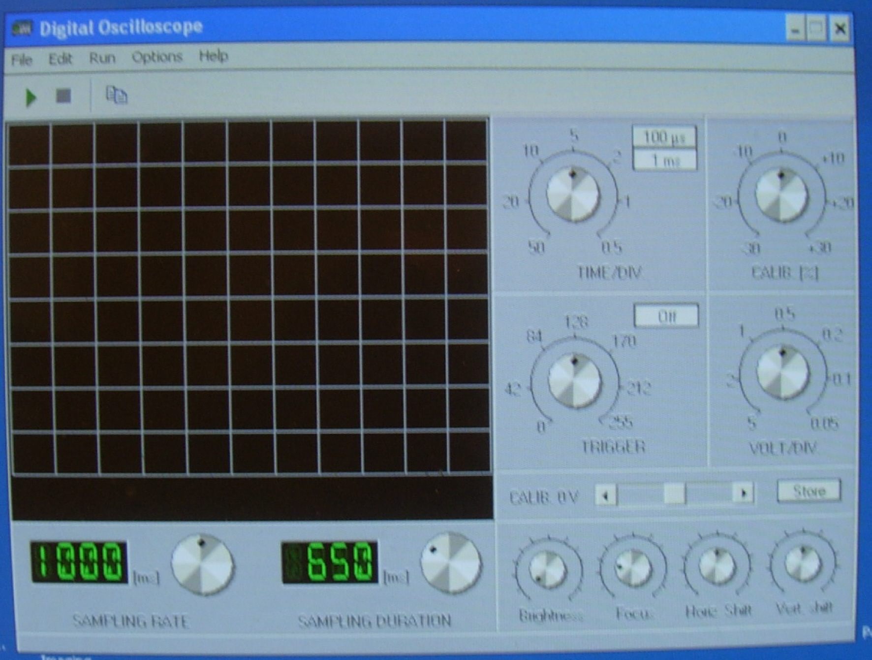The width and height of the screenshot is (872, 660).
Task: Click the copy documents toolbar icon
Action: click(x=117, y=95)
